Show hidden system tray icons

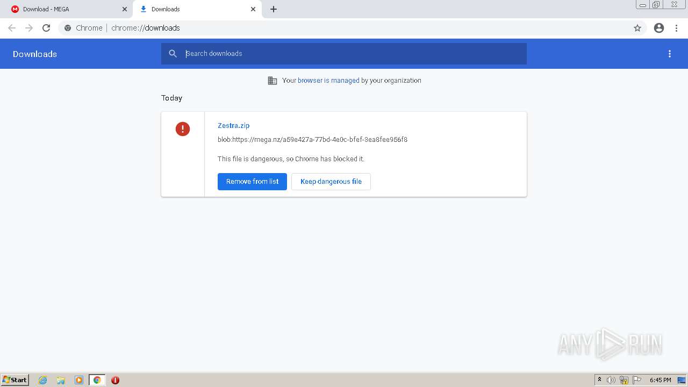click(599, 380)
